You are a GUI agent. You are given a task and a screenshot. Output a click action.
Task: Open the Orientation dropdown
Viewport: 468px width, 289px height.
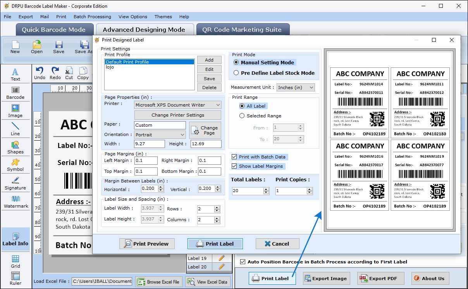[160, 134]
